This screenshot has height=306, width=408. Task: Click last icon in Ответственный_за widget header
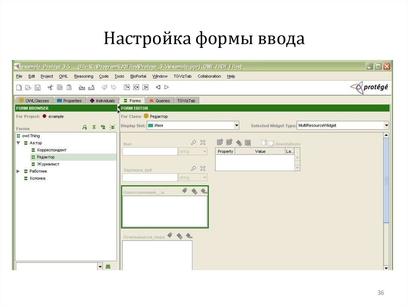point(204,191)
